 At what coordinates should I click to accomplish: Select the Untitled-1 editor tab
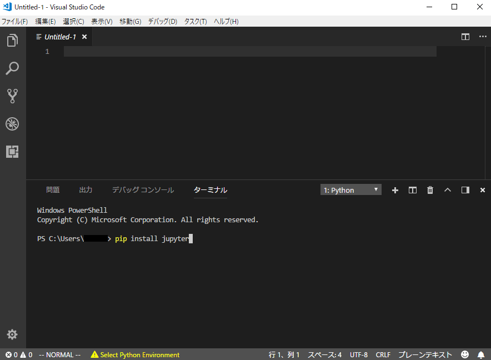(60, 37)
